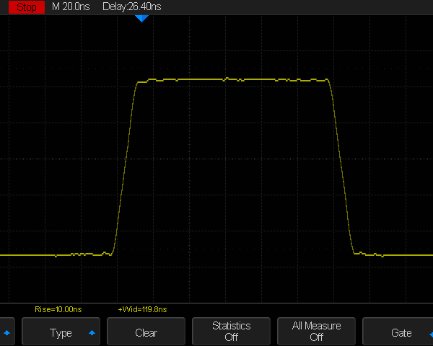Click the low baseline right of the pulse
The height and width of the screenshot is (346, 433).
[404, 255]
